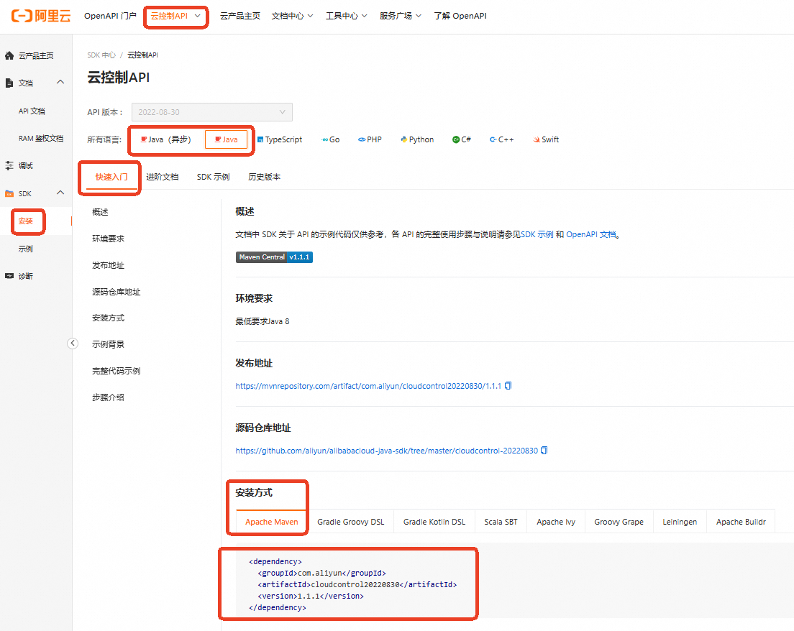
Task: Open the 云控制API dropdown in top bar
Action: [x=175, y=17]
